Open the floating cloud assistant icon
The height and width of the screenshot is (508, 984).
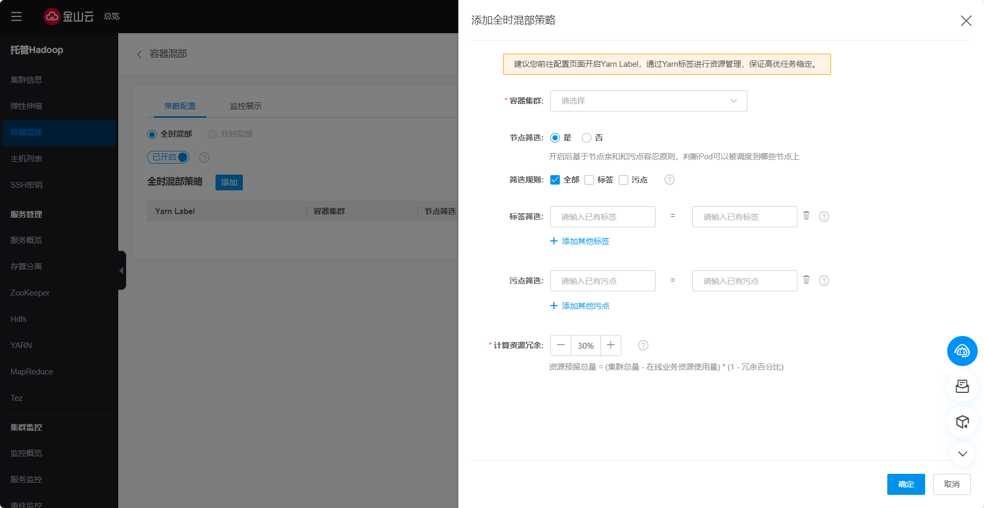pyautogui.click(x=962, y=351)
